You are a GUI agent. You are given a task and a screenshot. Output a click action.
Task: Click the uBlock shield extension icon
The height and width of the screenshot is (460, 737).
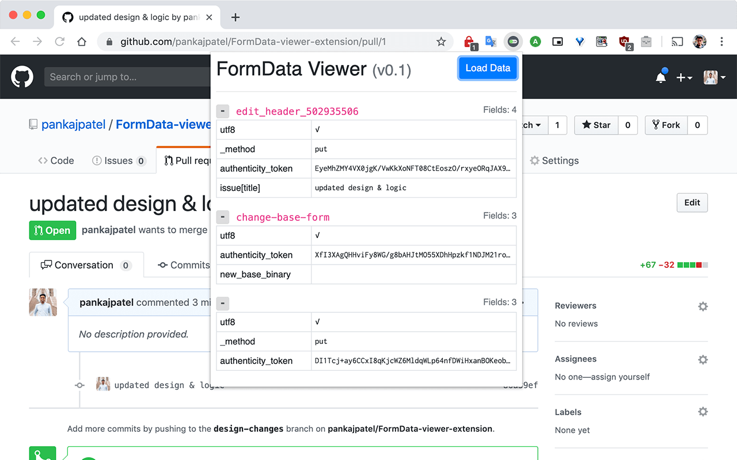[625, 42]
